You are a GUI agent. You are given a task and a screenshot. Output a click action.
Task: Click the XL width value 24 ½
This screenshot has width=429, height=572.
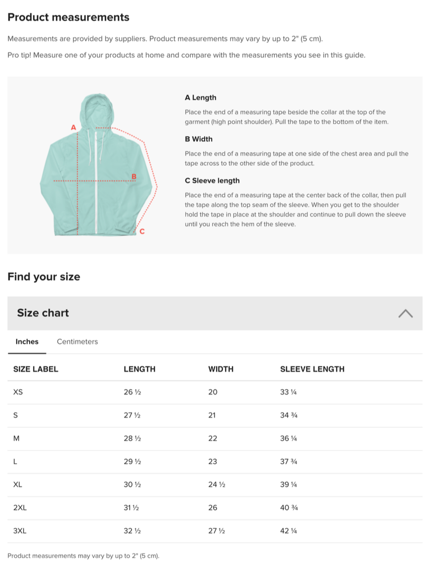[x=216, y=484]
